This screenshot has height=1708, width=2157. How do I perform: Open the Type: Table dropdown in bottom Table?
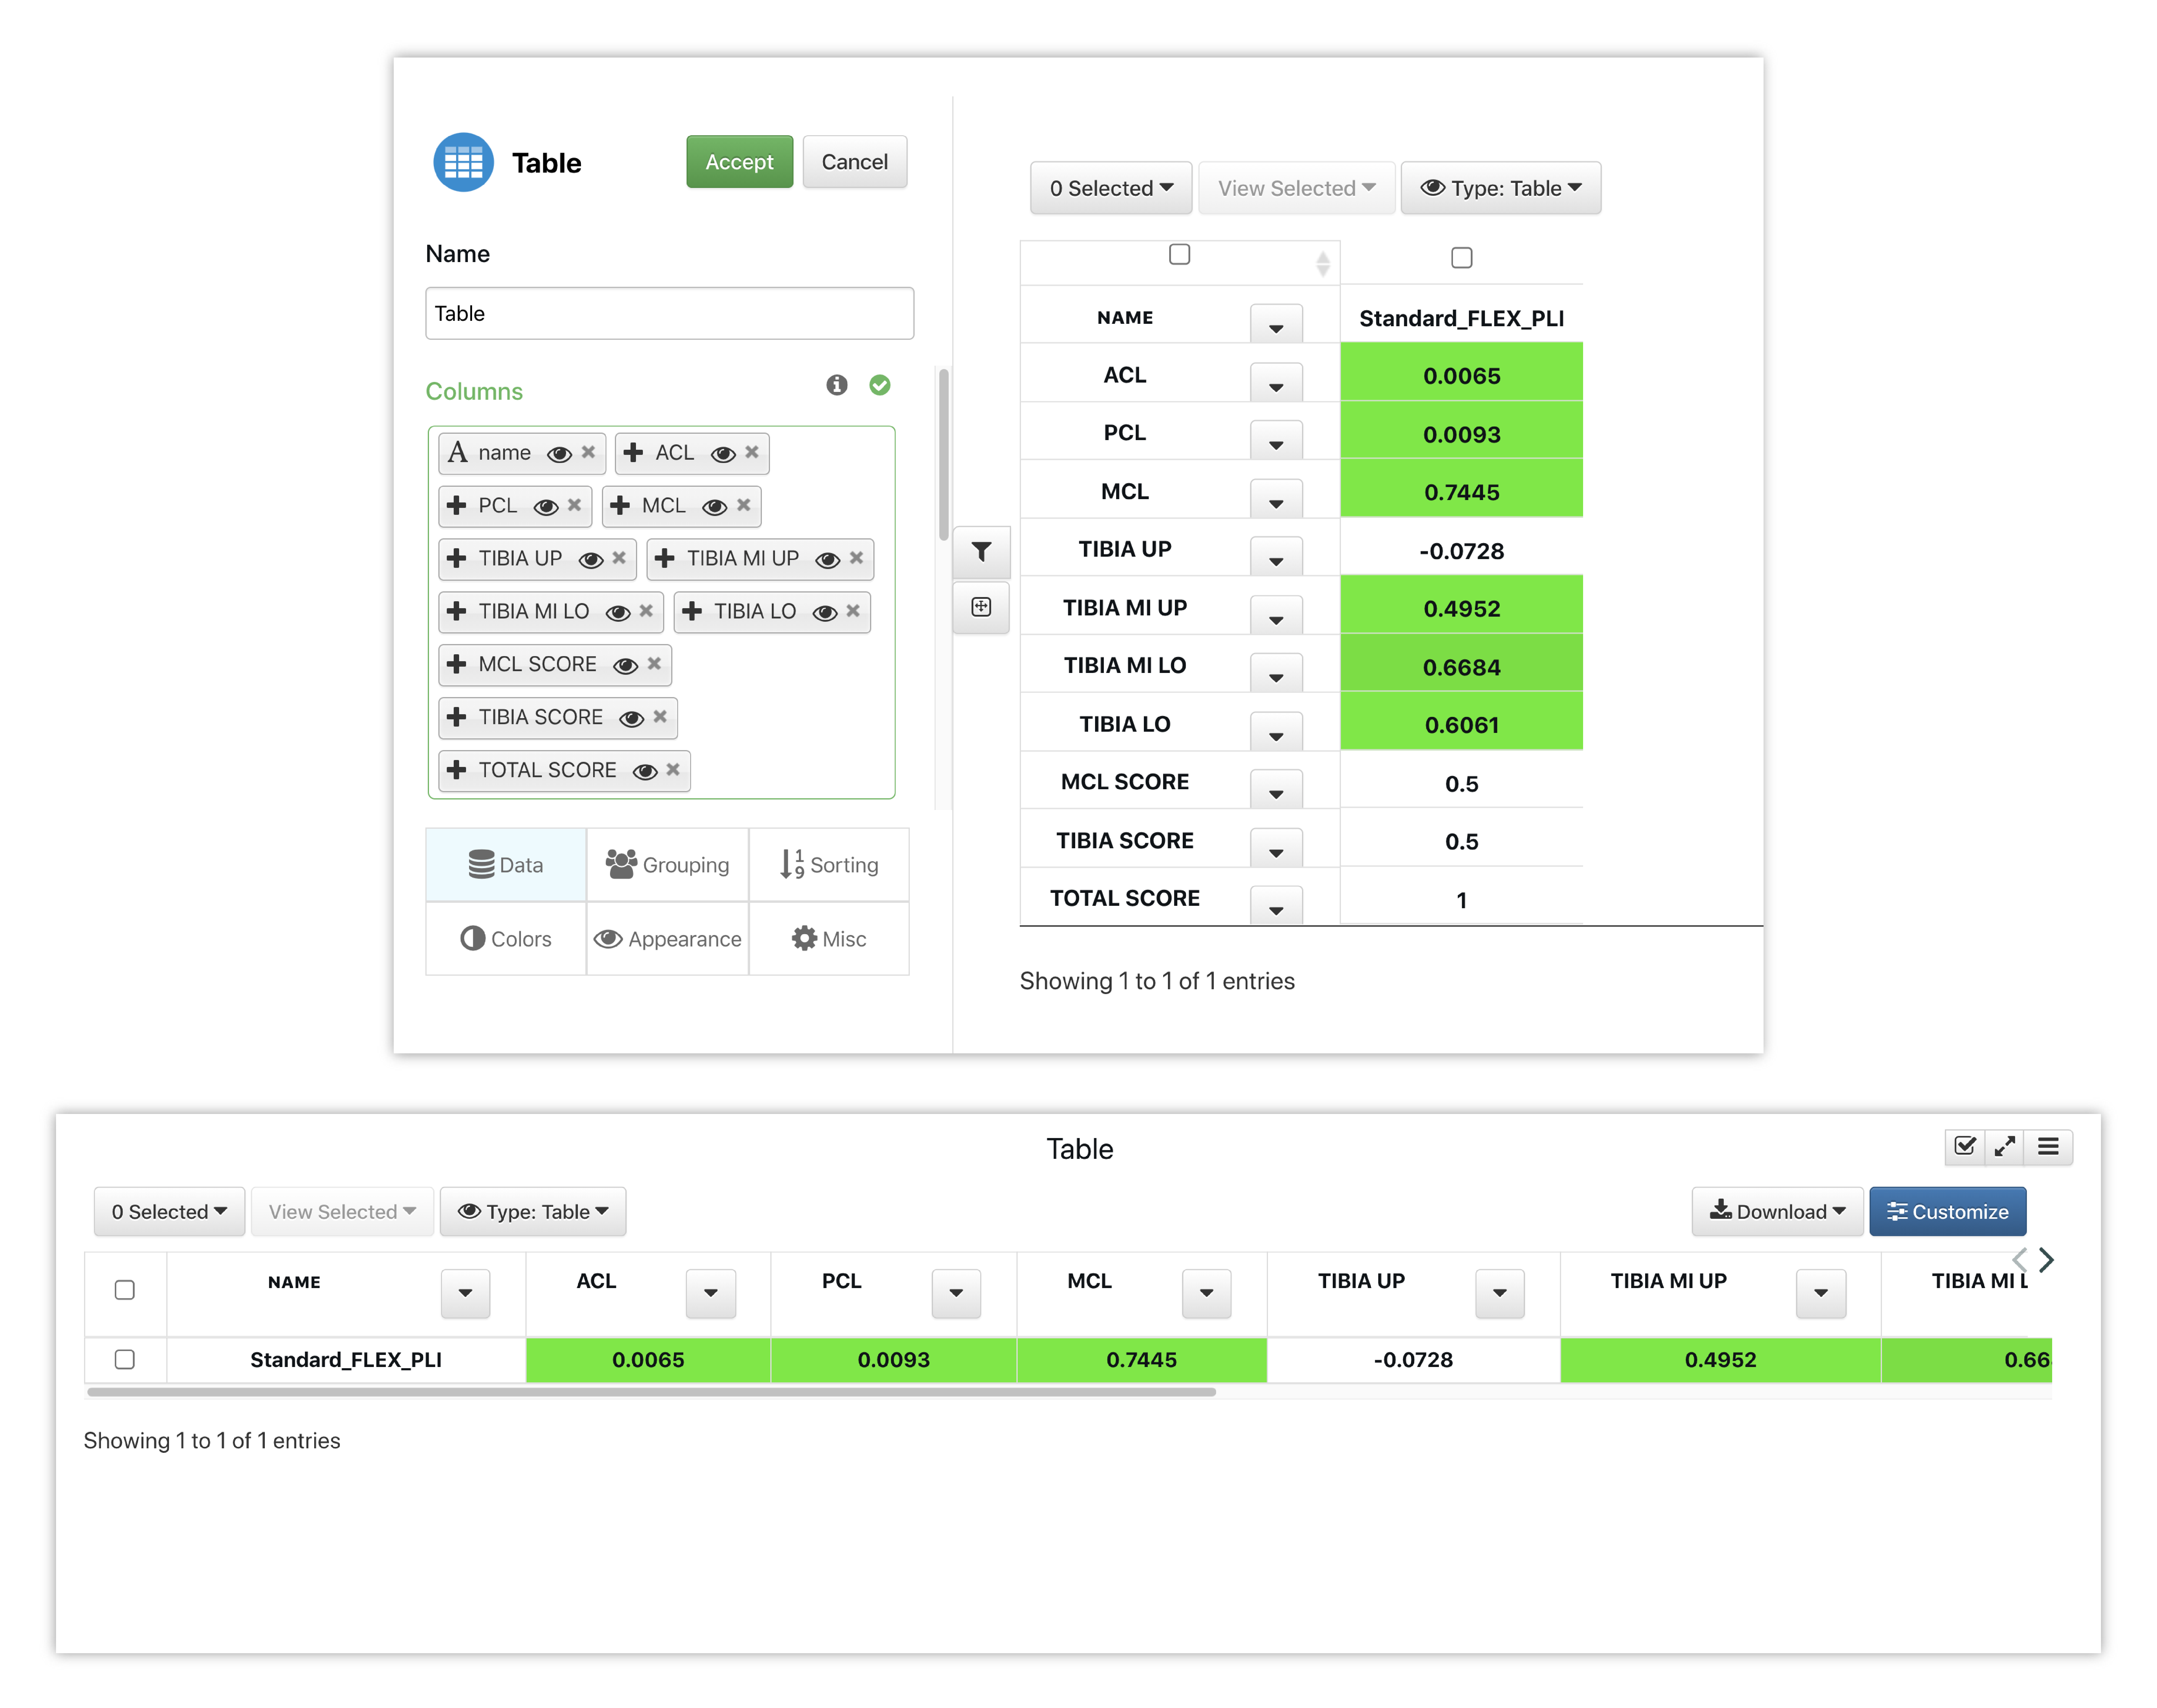tap(533, 1212)
